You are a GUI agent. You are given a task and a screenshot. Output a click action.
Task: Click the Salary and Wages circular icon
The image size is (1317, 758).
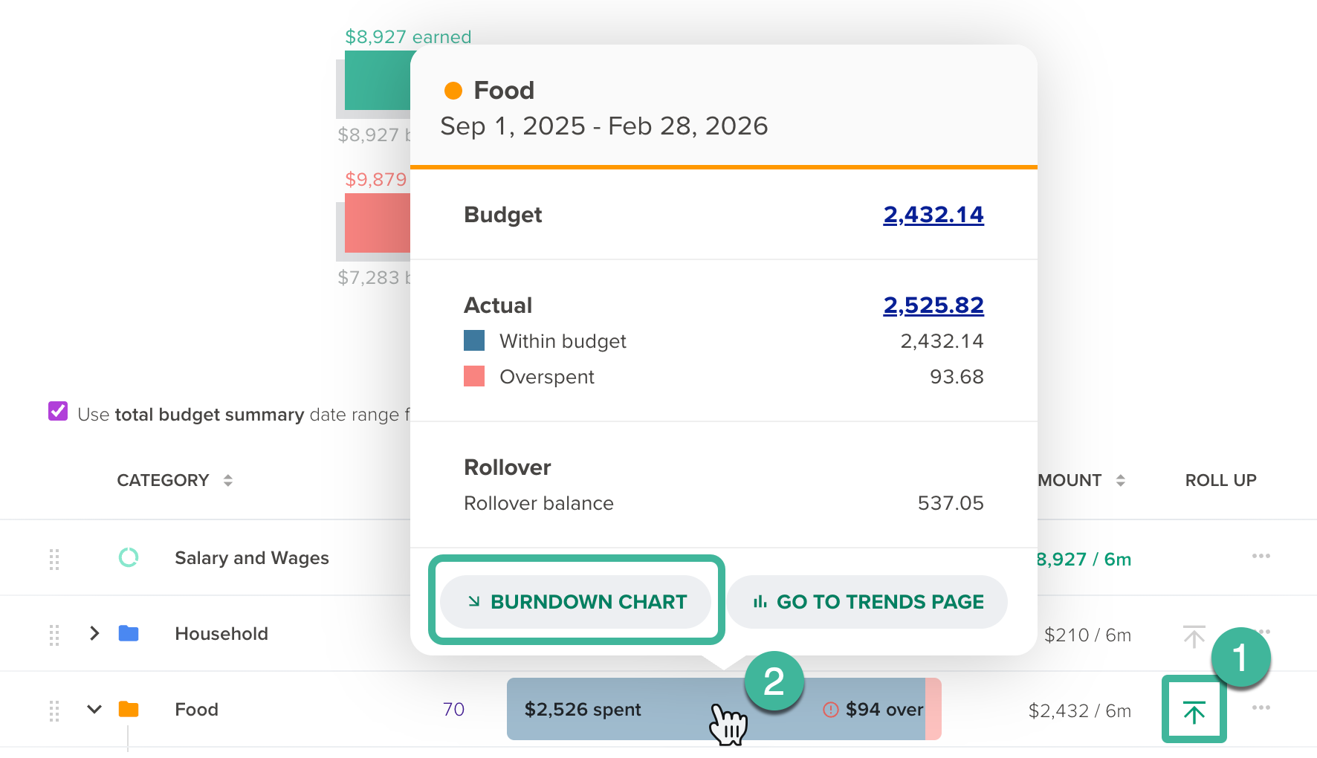[129, 557]
